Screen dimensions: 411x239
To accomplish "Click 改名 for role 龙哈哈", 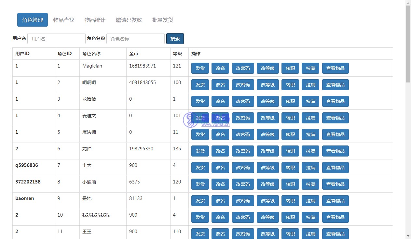I will (x=220, y=101).
